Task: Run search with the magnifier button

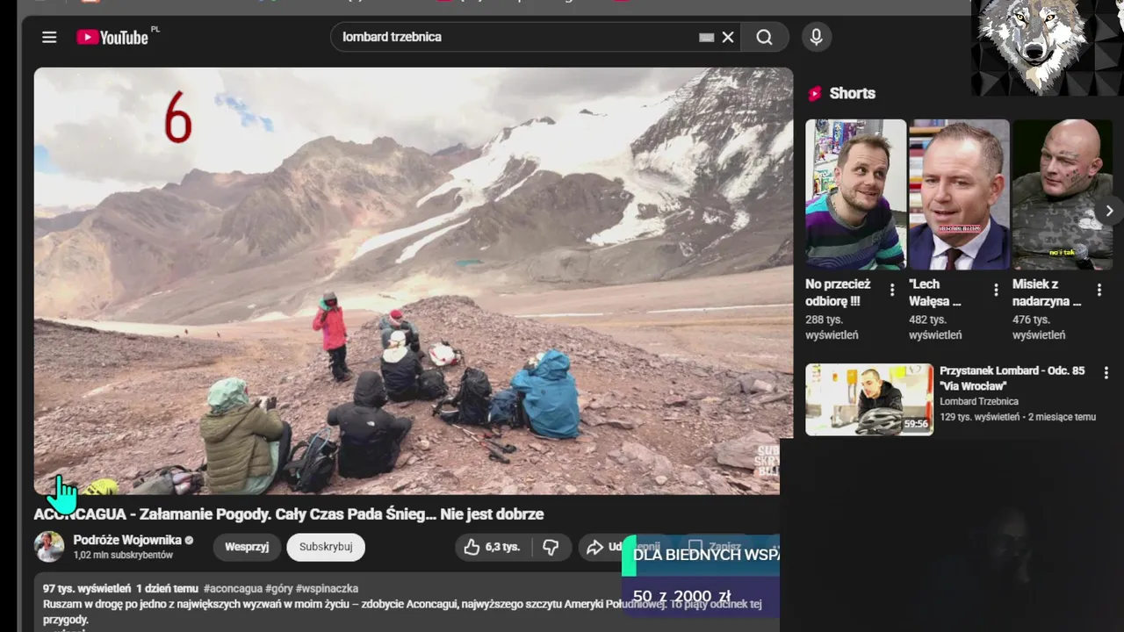Action: [765, 37]
